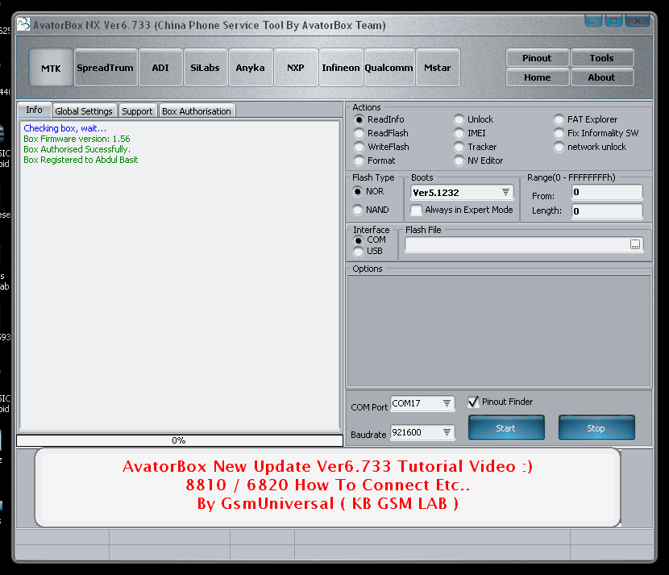Select the FAT Explorer action

tap(586, 119)
